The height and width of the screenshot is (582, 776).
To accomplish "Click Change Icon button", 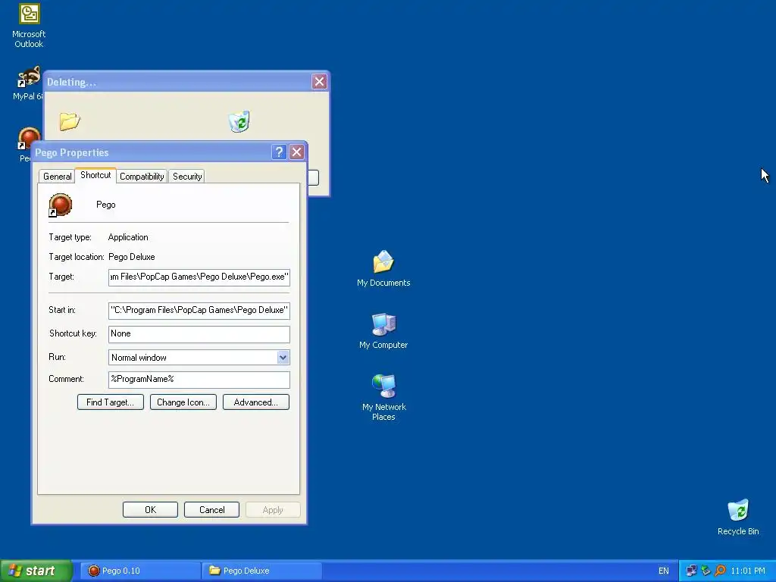I will pyautogui.click(x=183, y=402).
